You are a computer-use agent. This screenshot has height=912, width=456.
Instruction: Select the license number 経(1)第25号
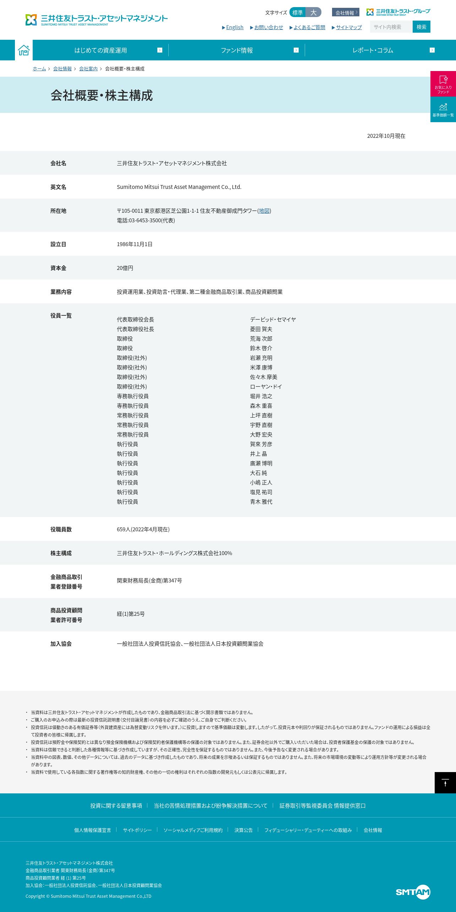point(131,614)
